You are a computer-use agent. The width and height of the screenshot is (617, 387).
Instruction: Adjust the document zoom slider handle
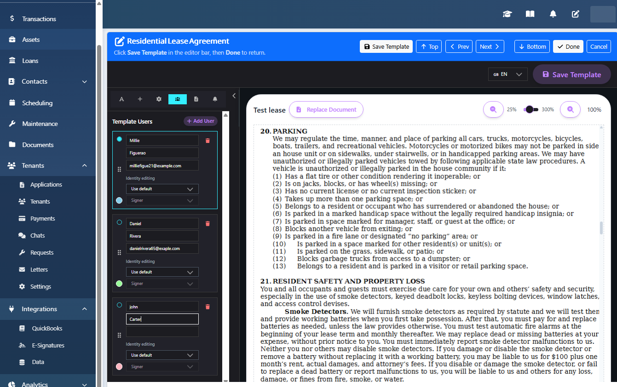click(530, 109)
